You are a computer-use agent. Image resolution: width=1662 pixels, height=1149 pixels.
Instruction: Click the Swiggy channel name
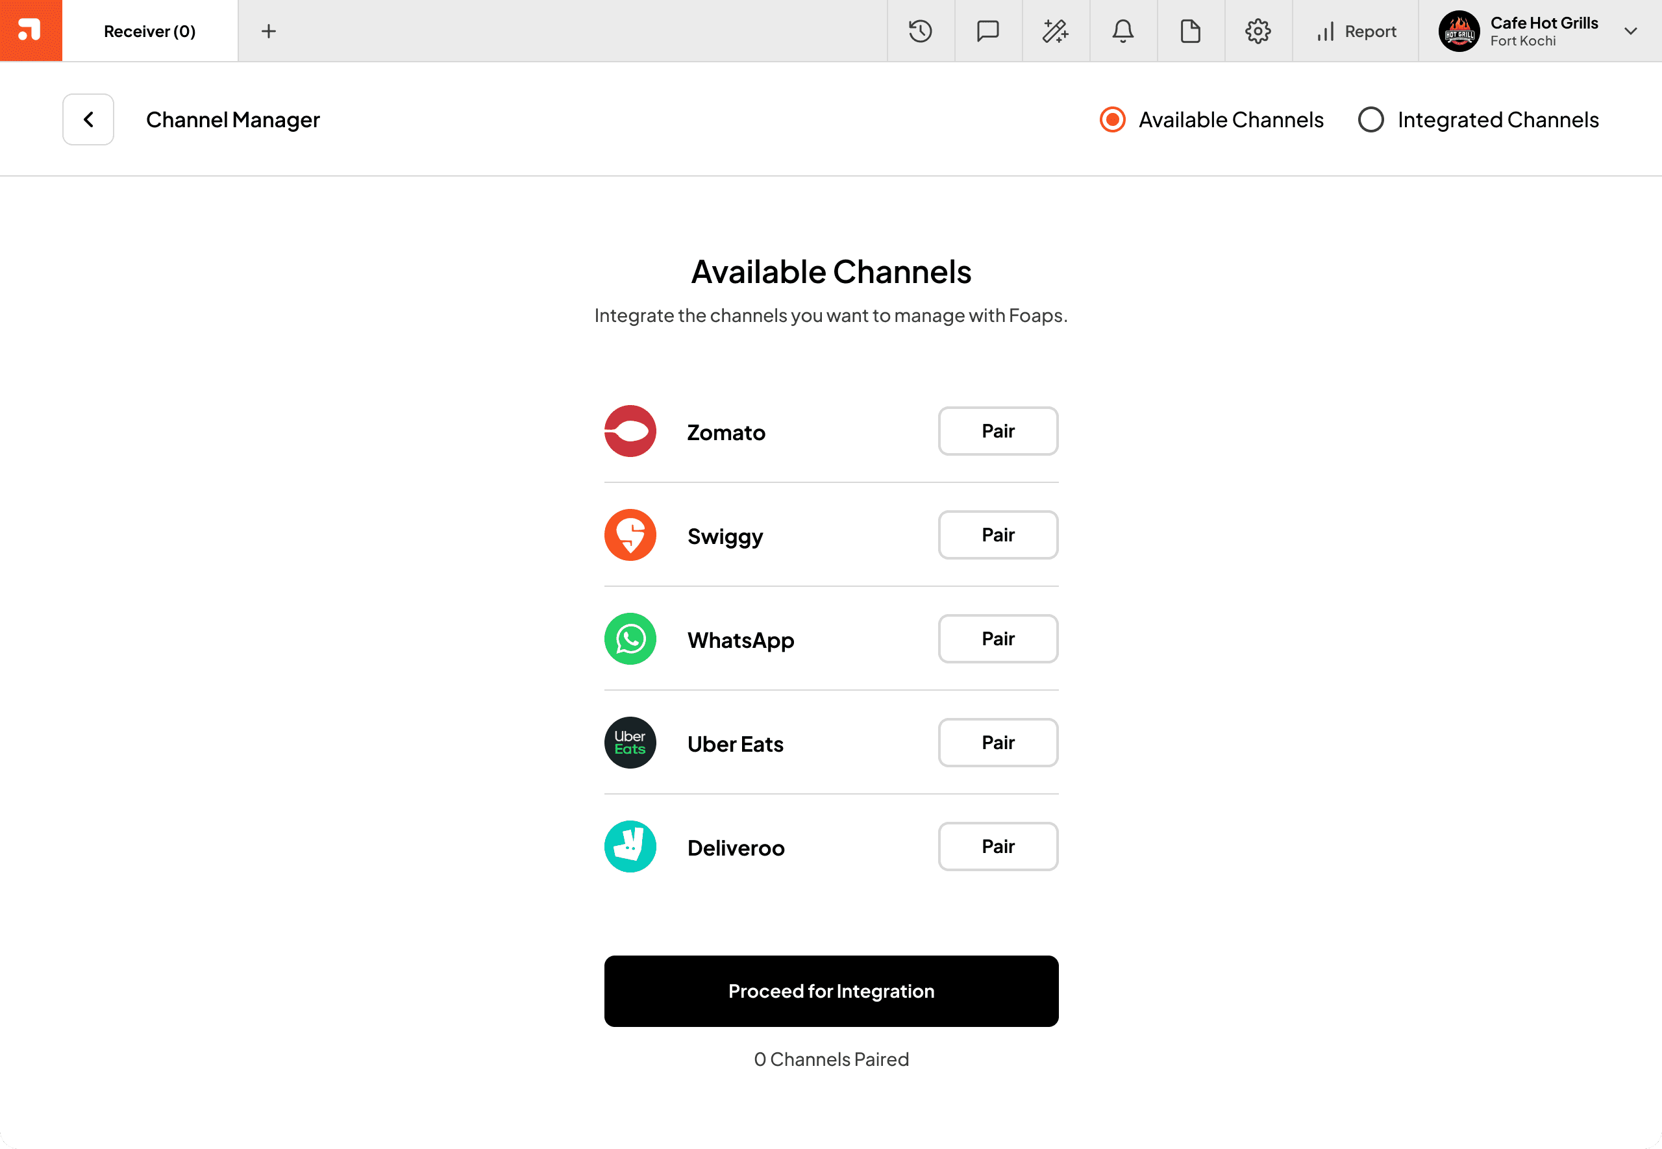tap(725, 537)
